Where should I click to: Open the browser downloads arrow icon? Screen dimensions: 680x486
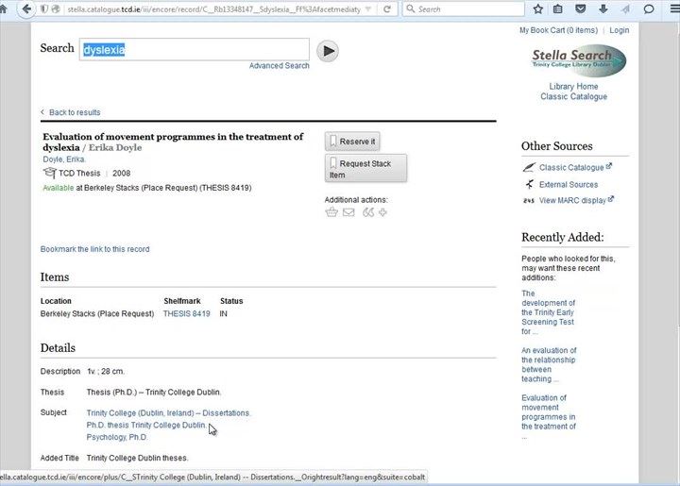click(602, 9)
